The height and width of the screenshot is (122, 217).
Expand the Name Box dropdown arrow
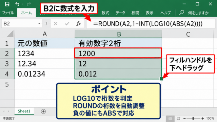[x=39, y=24]
